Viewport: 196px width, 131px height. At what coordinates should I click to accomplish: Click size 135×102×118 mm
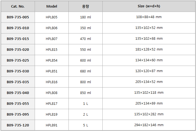[149, 93]
